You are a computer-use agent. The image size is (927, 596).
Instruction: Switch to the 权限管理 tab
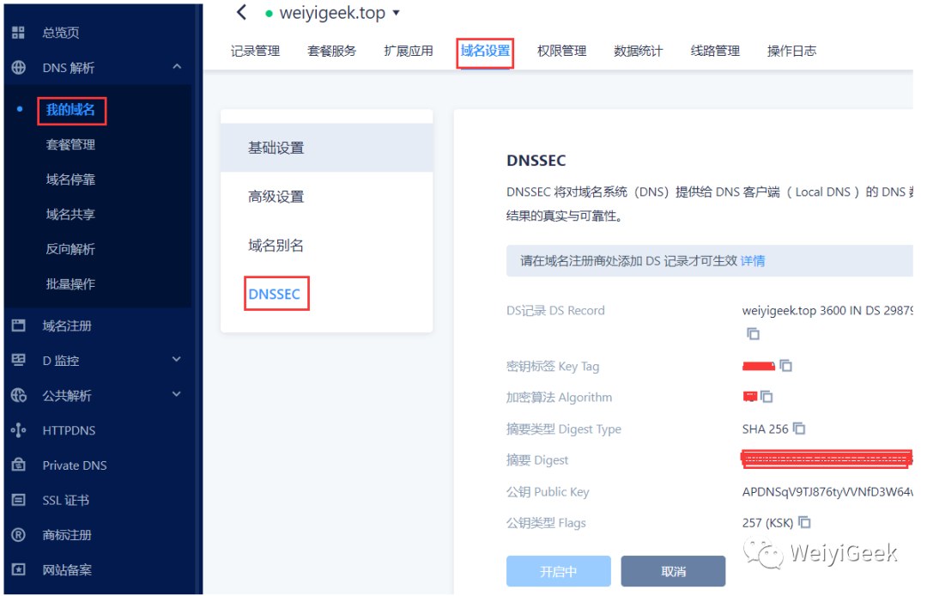(561, 52)
